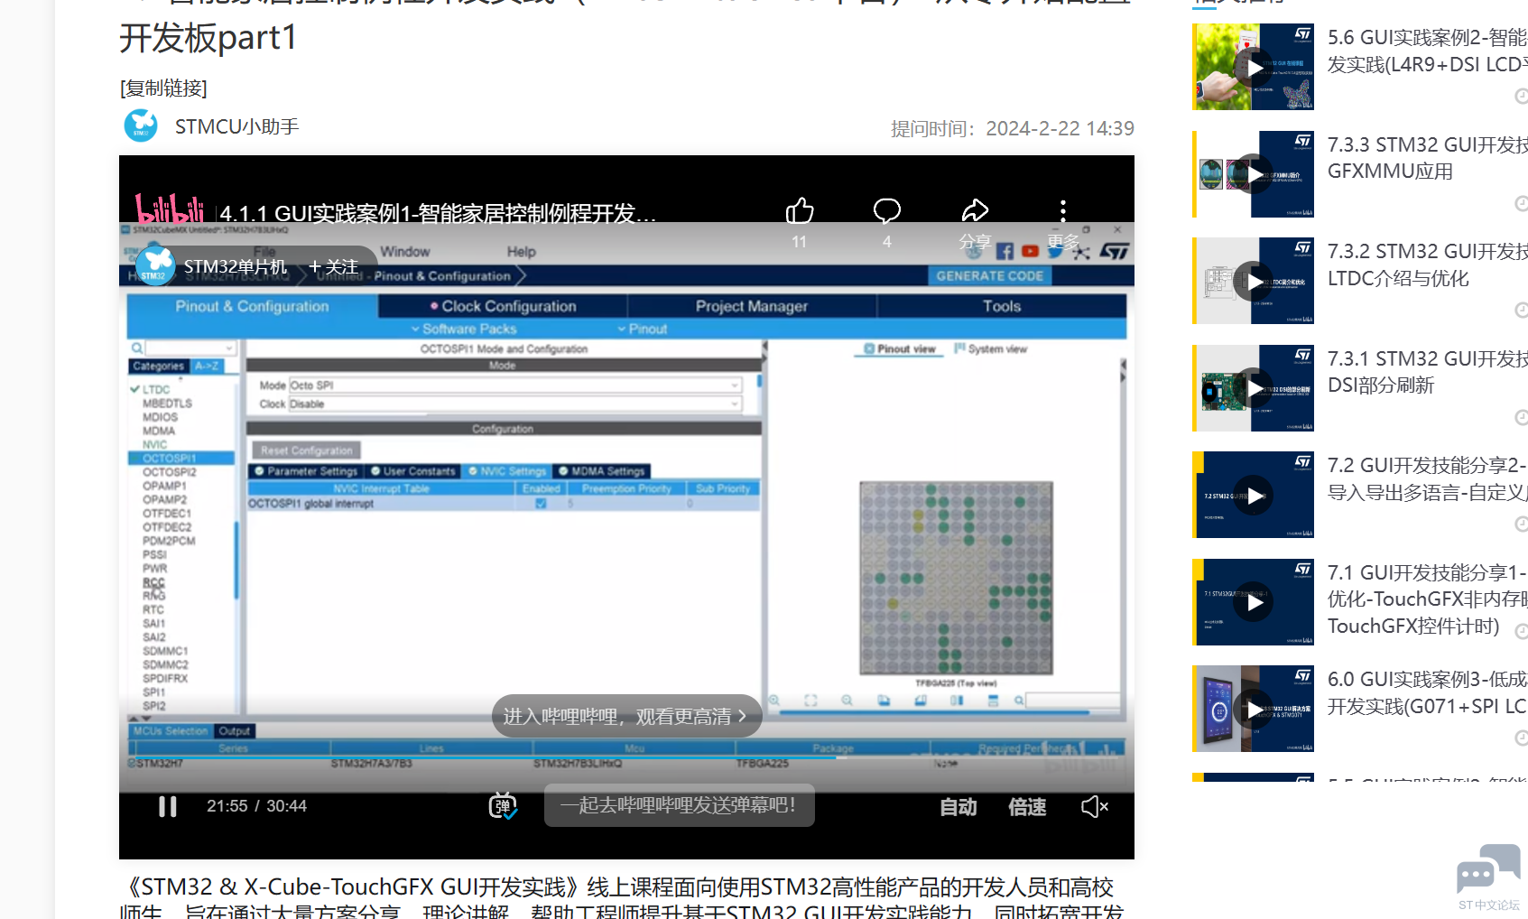Viewport: 1528px width, 919px height.
Task: Click the bilibili logo in the player
Action: point(170,209)
